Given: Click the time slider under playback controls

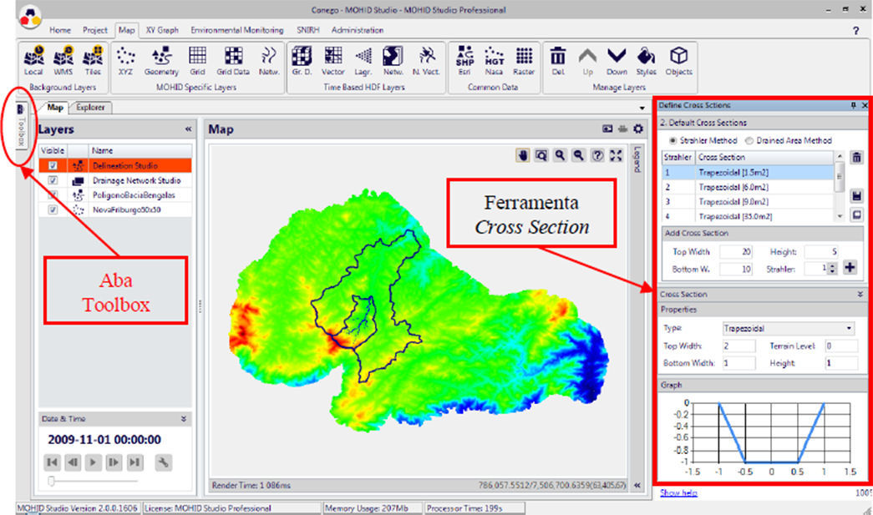Looking at the screenshot, I should (x=92, y=481).
